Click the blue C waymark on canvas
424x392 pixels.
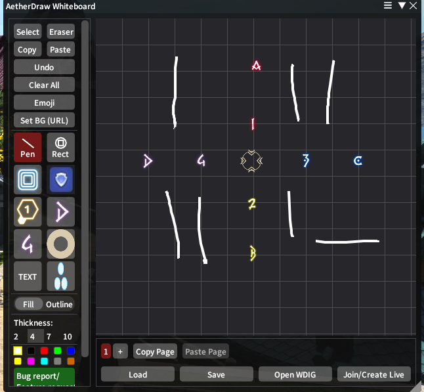point(358,161)
